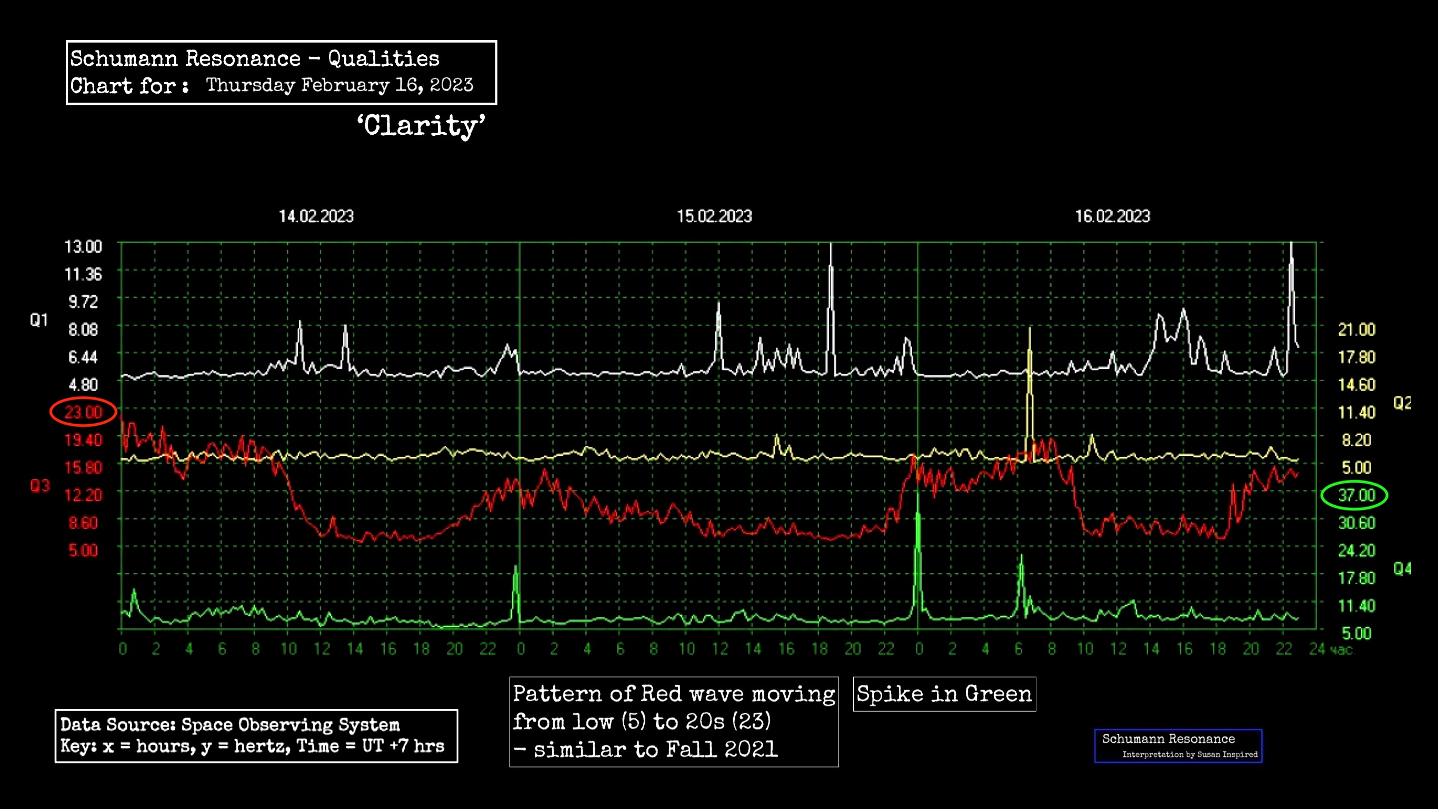The height and width of the screenshot is (809, 1438).
Task: Click the Q1 axis label
Action: (39, 320)
